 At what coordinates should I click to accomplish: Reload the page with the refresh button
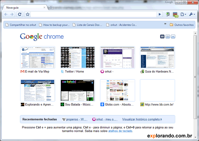pyautogui.click(x=20, y=14)
